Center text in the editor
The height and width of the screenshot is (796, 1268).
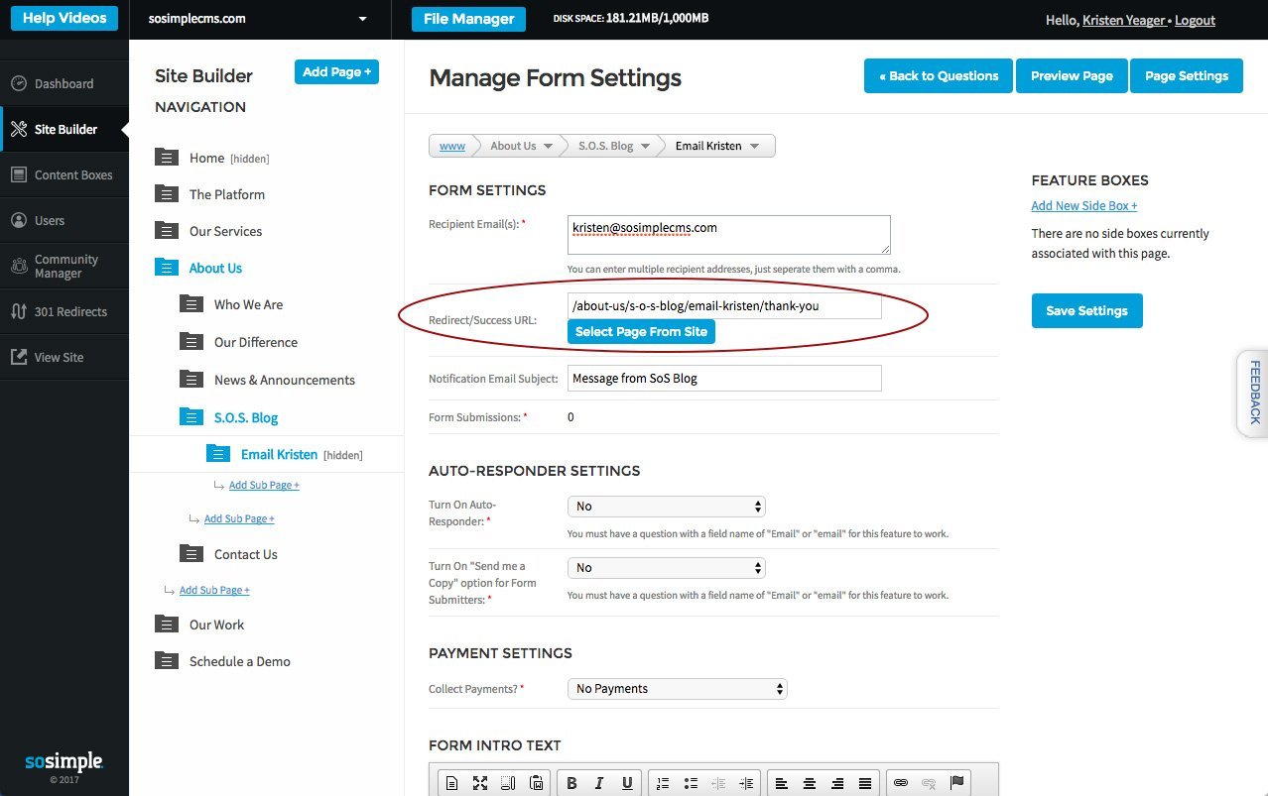point(810,783)
